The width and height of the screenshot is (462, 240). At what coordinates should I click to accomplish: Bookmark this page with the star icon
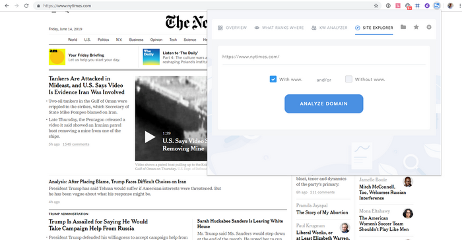pyautogui.click(x=376, y=5)
